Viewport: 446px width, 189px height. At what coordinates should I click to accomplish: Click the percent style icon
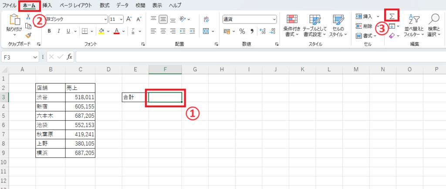(242, 31)
